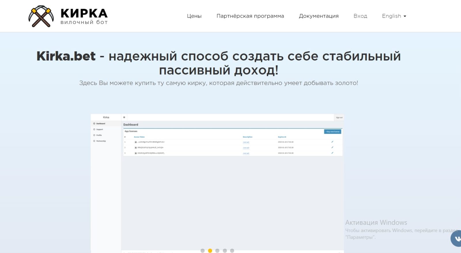This screenshot has width=461, height=253.
Task: Open the VK chat widget icon
Action: [x=456, y=238]
